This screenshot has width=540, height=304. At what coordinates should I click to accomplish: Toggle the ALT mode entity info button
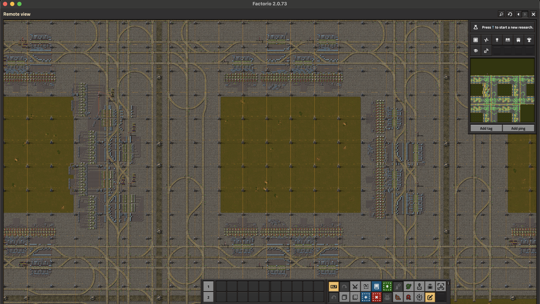click(x=334, y=287)
